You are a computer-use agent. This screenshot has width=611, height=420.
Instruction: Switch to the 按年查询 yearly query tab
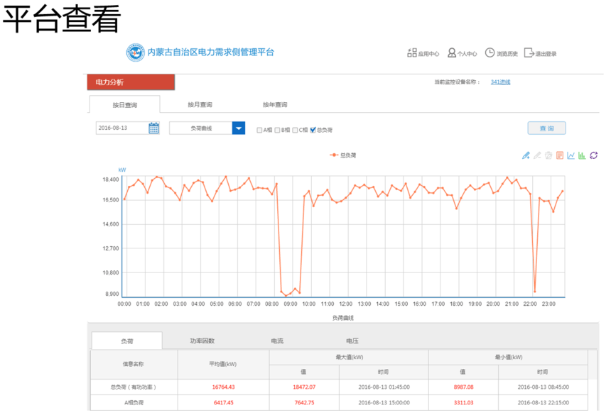275,104
